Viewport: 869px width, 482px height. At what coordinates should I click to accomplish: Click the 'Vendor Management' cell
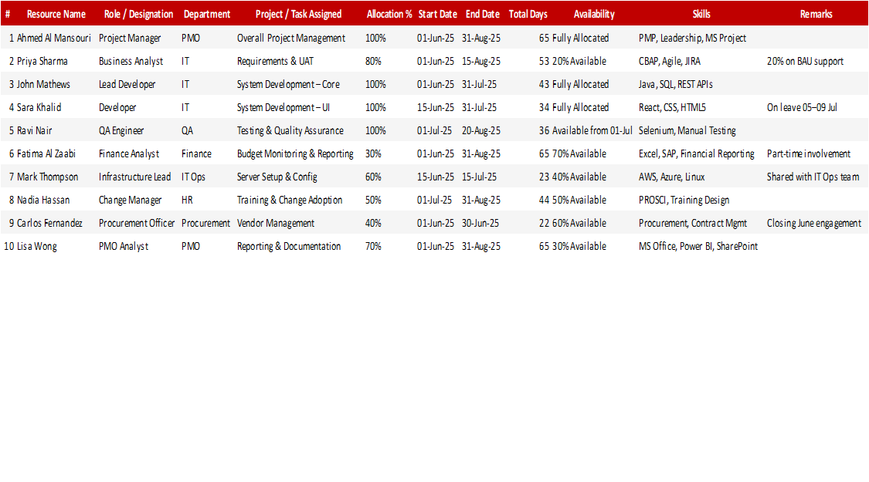coord(276,224)
